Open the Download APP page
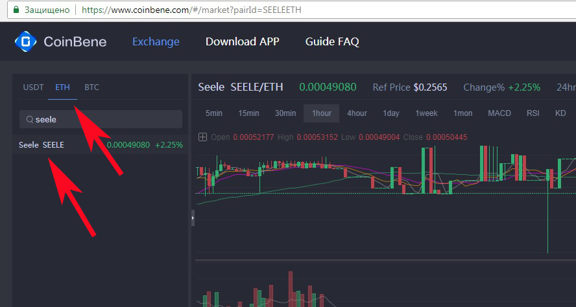The image size is (576, 307). click(x=243, y=41)
